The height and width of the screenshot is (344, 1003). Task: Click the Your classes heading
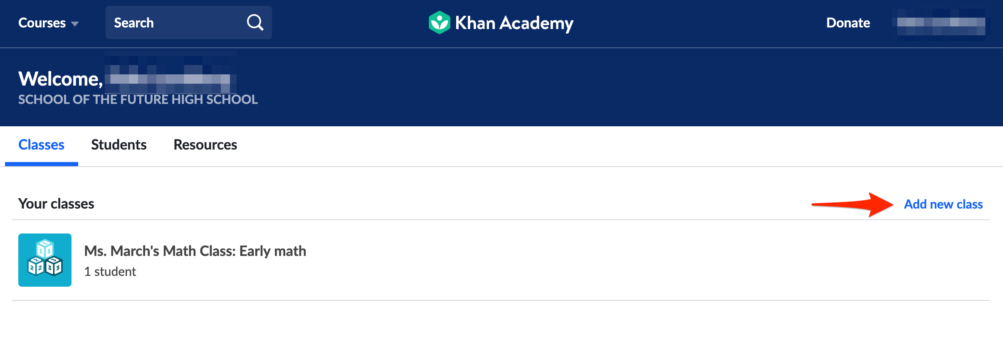point(56,204)
